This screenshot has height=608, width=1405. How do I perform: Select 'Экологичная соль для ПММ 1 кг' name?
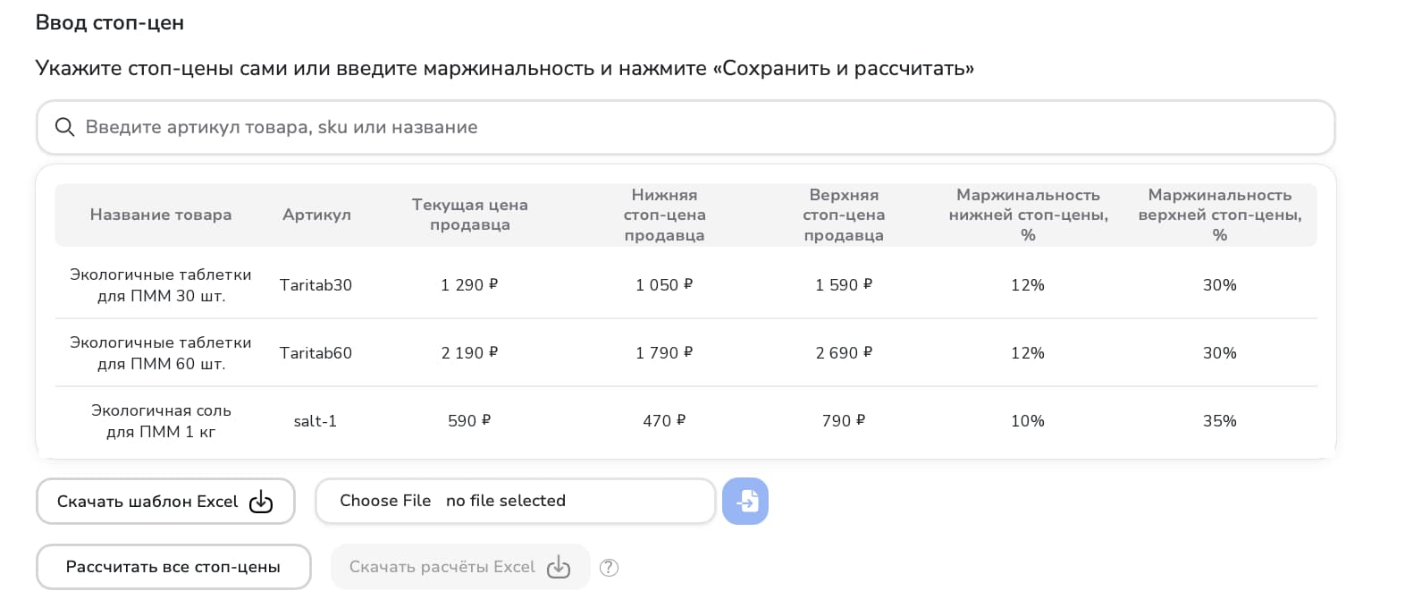click(161, 421)
